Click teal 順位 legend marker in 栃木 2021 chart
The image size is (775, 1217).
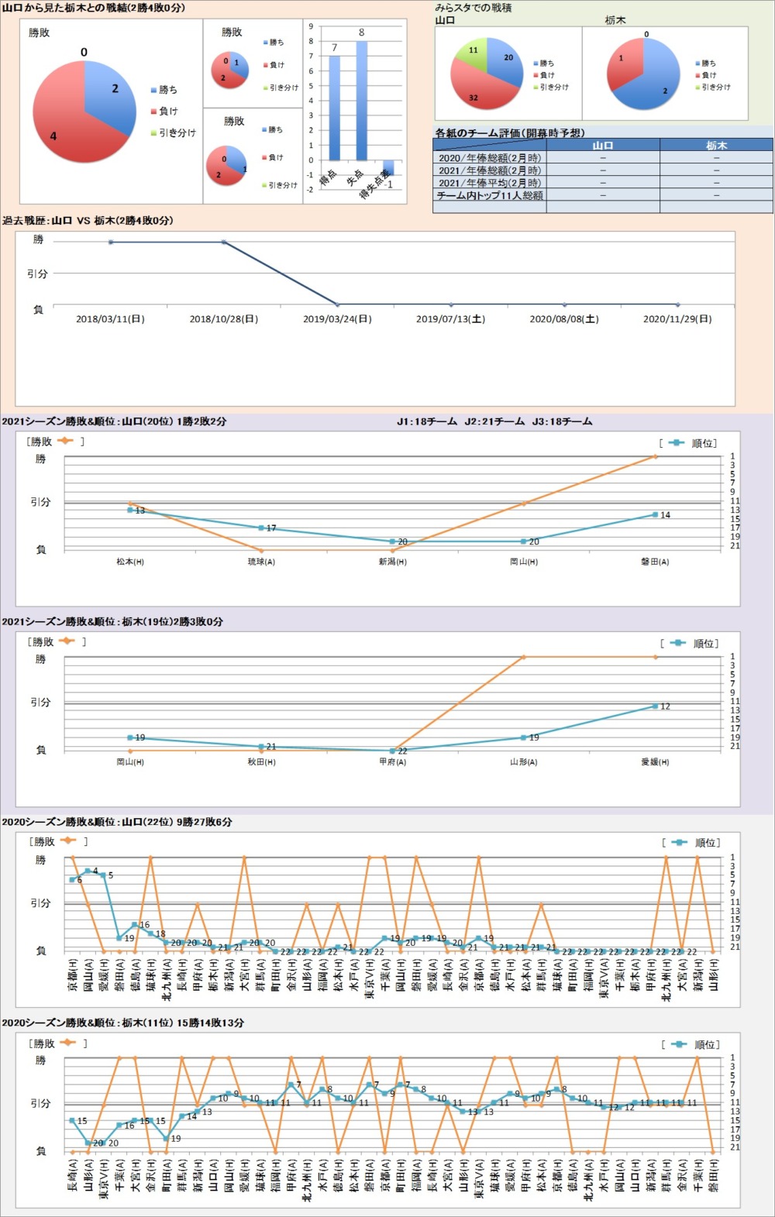point(678,643)
